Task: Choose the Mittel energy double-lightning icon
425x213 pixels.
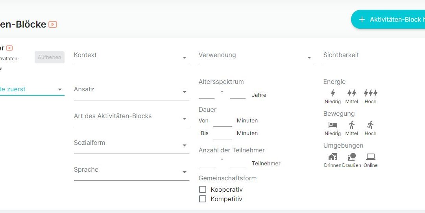Action: (x=351, y=93)
